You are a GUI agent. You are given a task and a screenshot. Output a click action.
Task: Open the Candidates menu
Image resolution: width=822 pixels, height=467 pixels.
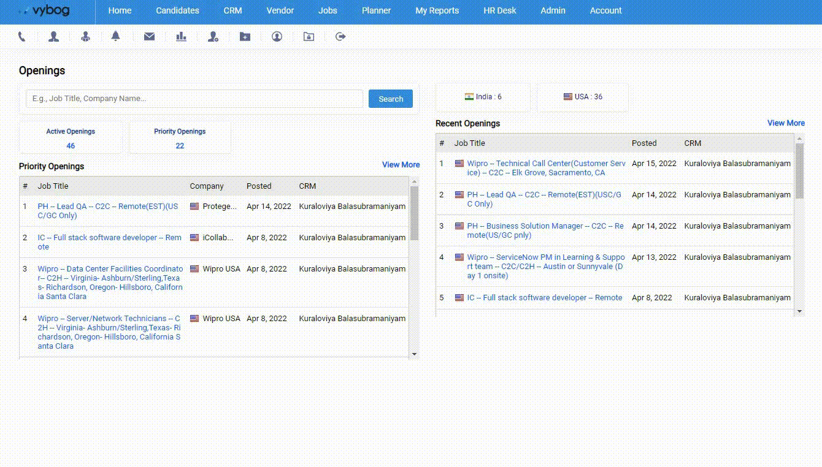177,10
